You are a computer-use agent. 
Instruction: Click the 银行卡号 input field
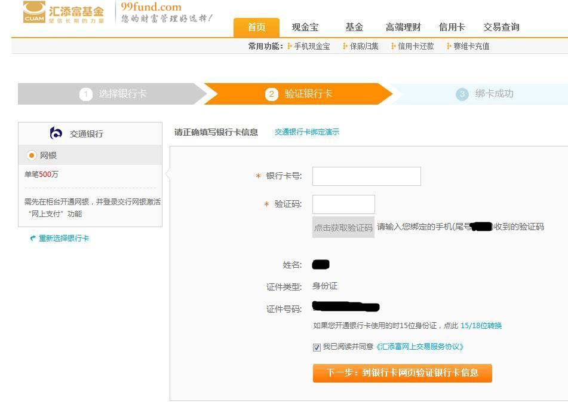click(x=366, y=176)
